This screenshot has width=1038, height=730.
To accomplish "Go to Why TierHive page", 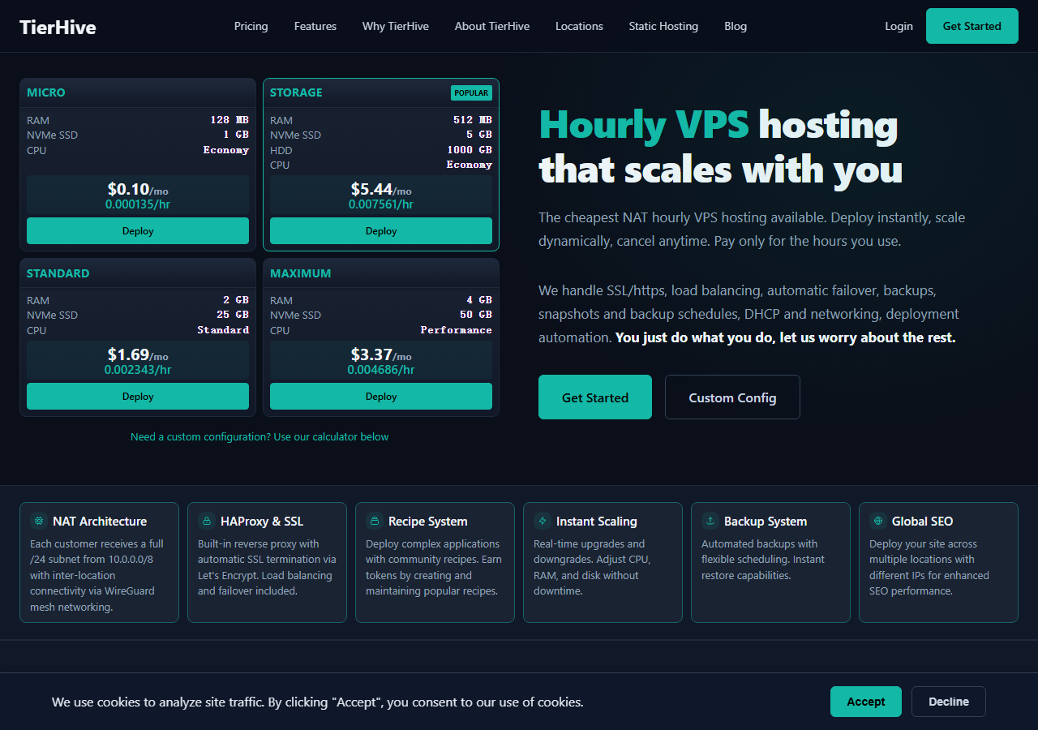I will point(396,26).
